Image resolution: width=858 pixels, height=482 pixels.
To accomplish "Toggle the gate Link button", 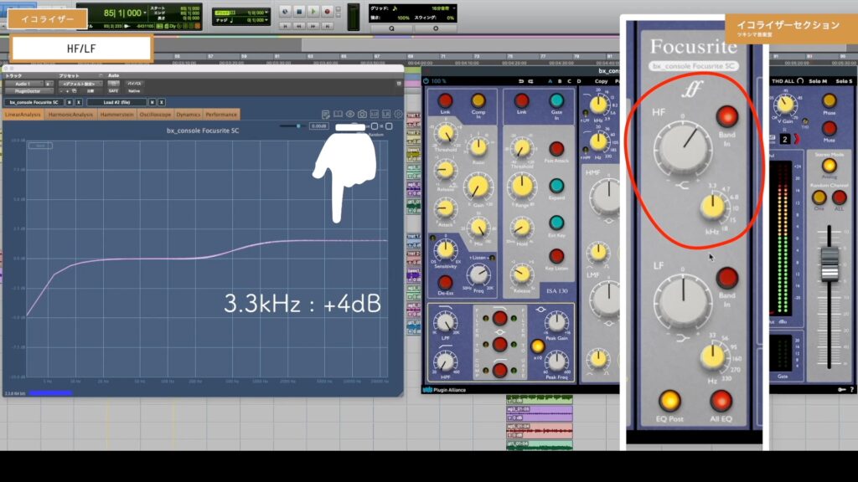I will coord(521,100).
